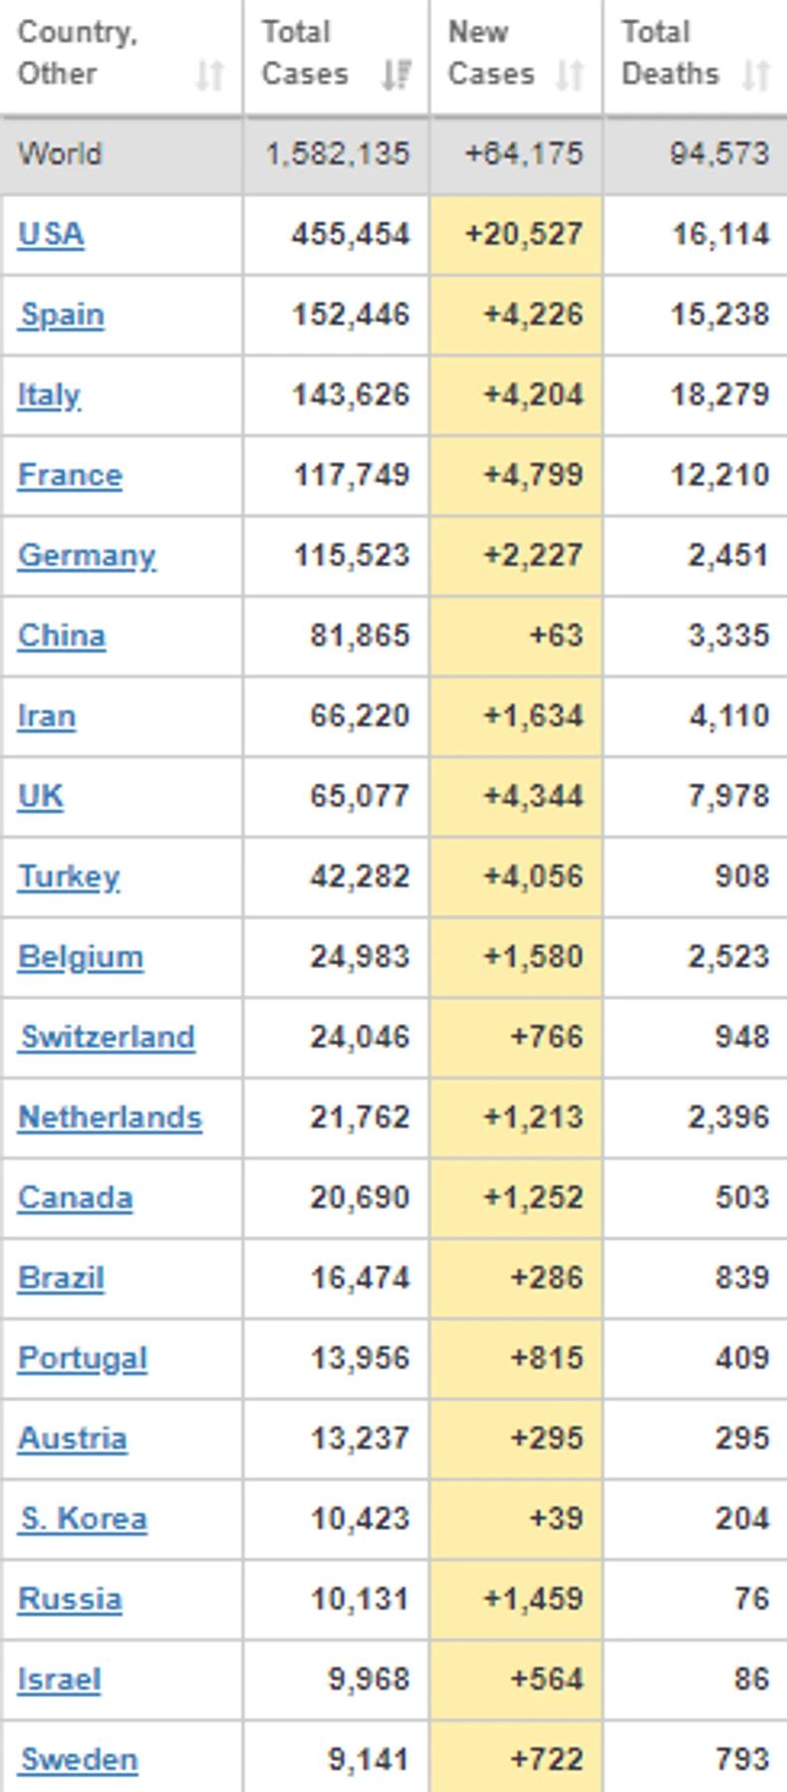Select the UK country link

pos(41,796)
